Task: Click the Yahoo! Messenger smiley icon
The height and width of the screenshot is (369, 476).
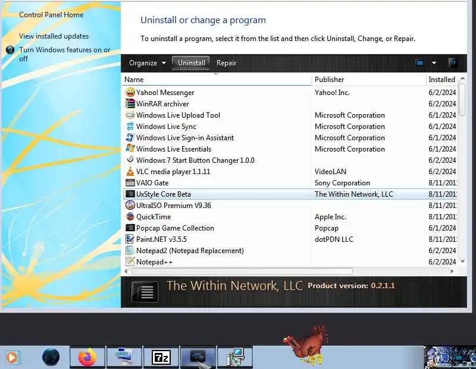Action: click(130, 92)
